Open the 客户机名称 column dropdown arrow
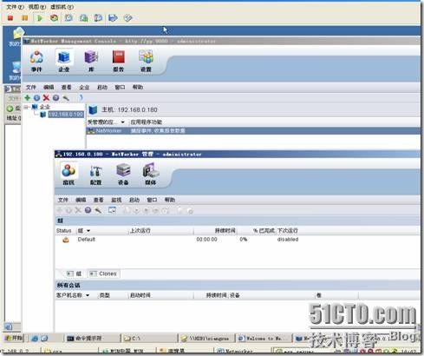 coord(88,295)
